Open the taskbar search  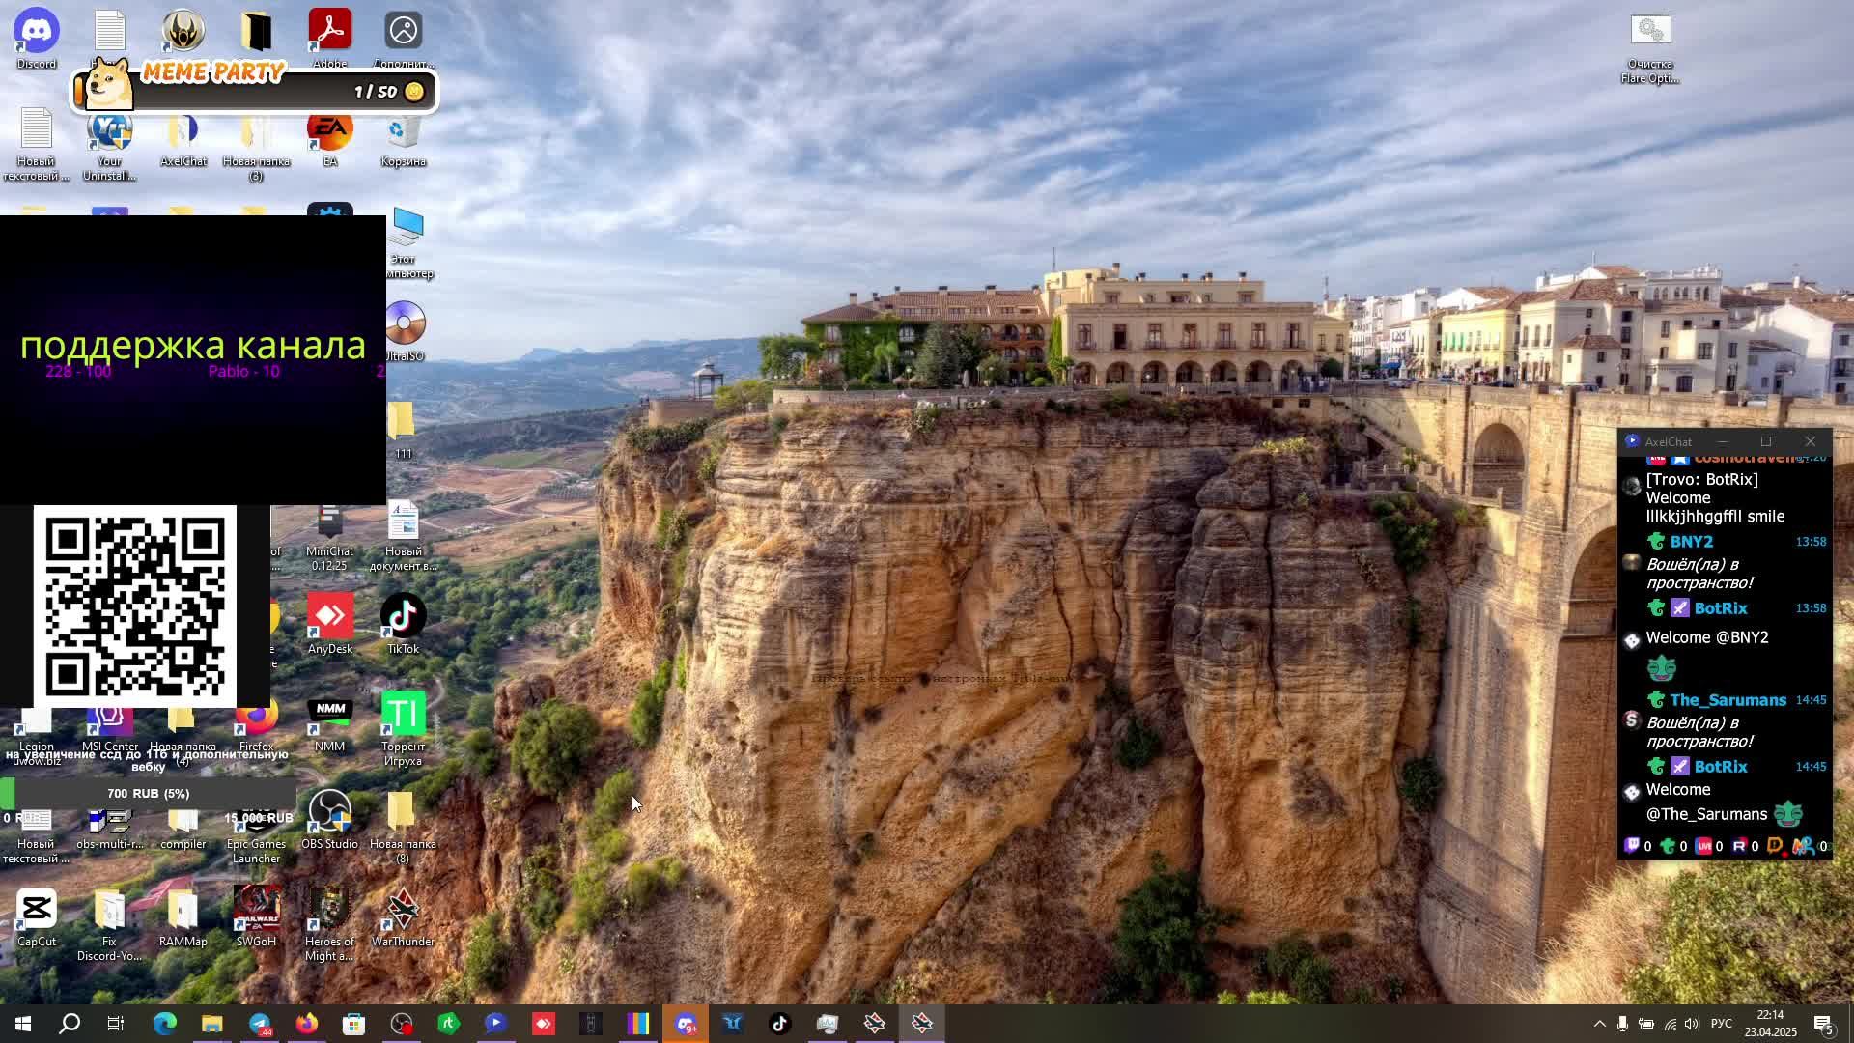(70, 1024)
